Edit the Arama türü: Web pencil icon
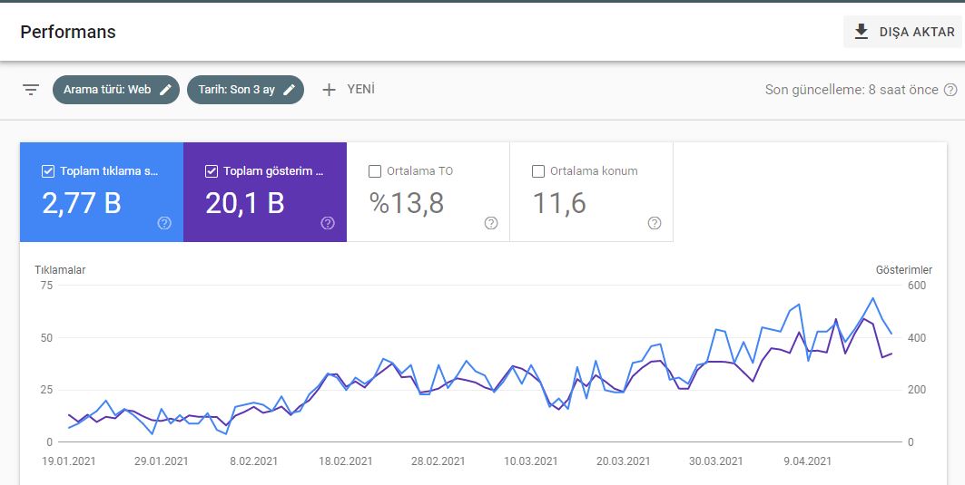 [x=165, y=90]
